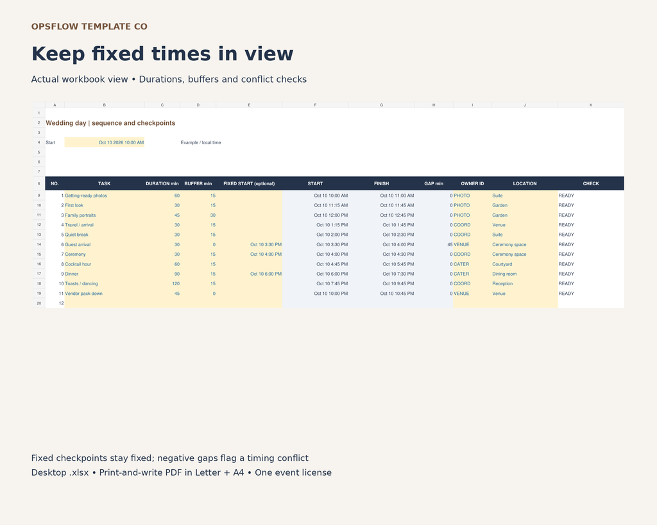657x525 pixels.
Task: Select the "NO." table header cell
Action: coord(55,183)
